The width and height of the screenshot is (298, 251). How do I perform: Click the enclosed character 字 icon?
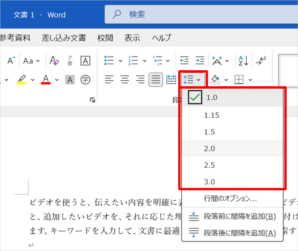[85, 80]
